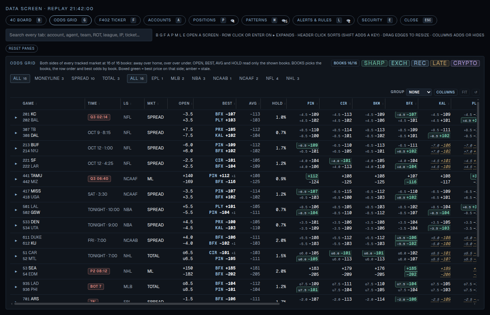Image resolution: width=490 pixels, height=315 pixels.
Task: Select the MONEYLINE market filter
Action: (49, 78)
